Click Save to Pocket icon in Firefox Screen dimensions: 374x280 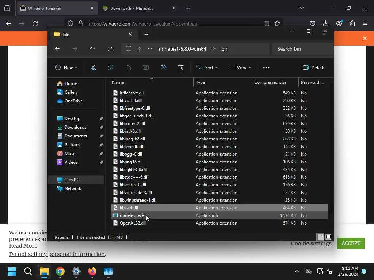tap(313, 23)
